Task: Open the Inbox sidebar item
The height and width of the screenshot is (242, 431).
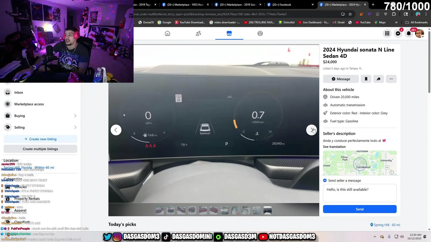Action: point(40,92)
